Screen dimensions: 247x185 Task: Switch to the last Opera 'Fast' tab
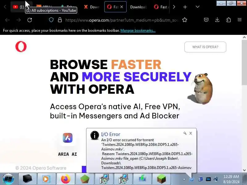(161, 7)
